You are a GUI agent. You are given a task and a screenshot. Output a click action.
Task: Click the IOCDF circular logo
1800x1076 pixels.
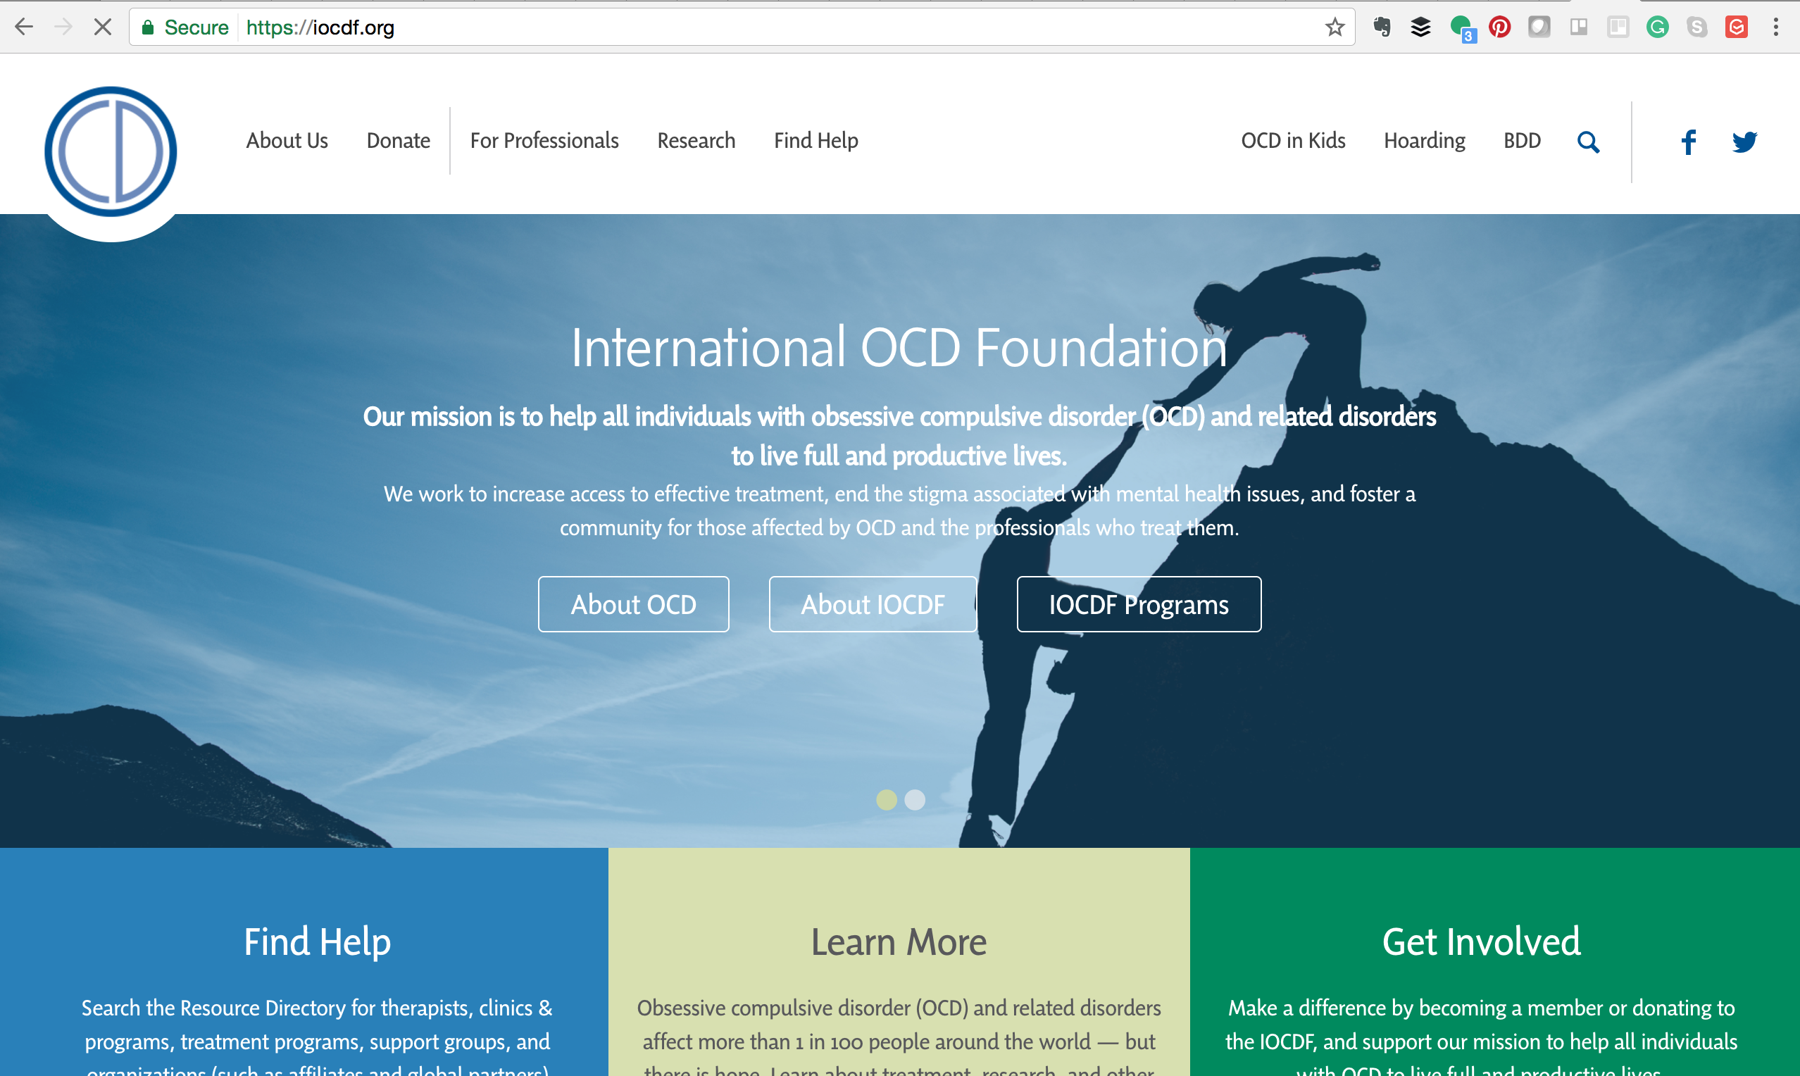pyautogui.click(x=110, y=151)
